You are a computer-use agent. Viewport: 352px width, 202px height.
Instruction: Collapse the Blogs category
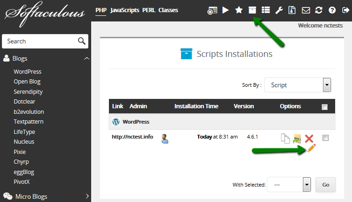(86, 58)
